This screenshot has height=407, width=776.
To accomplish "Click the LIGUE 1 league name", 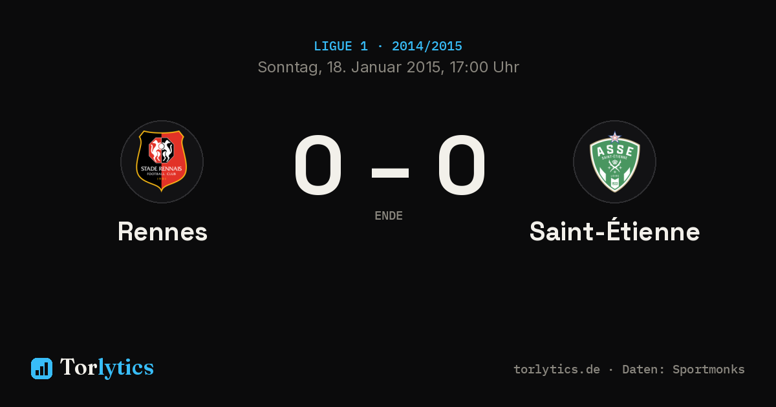I will (341, 47).
